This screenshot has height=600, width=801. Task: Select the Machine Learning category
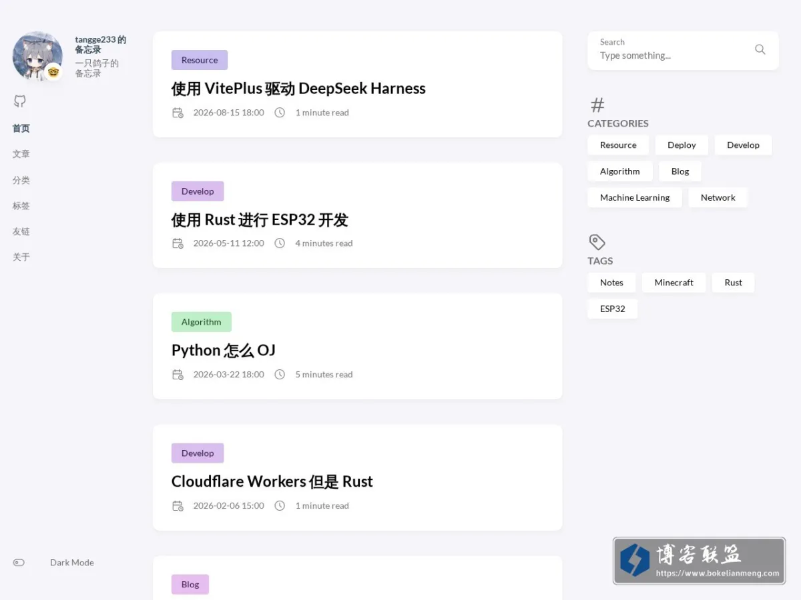pos(635,197)
